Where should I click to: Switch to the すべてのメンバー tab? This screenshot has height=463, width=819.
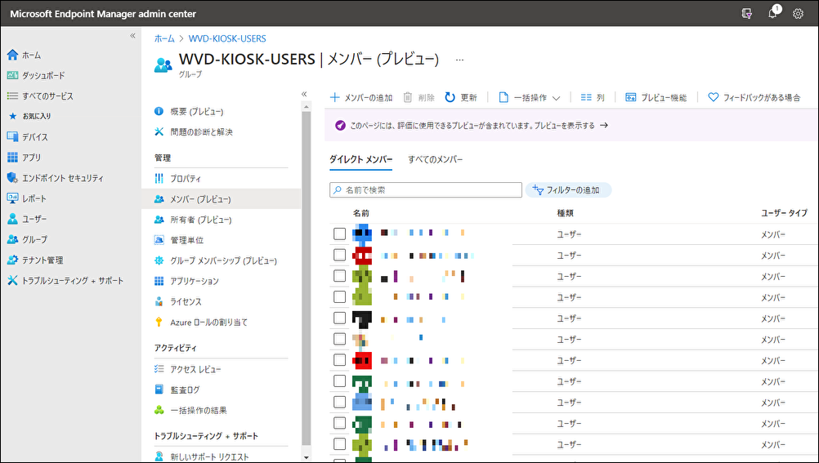[x=435, y=160]
